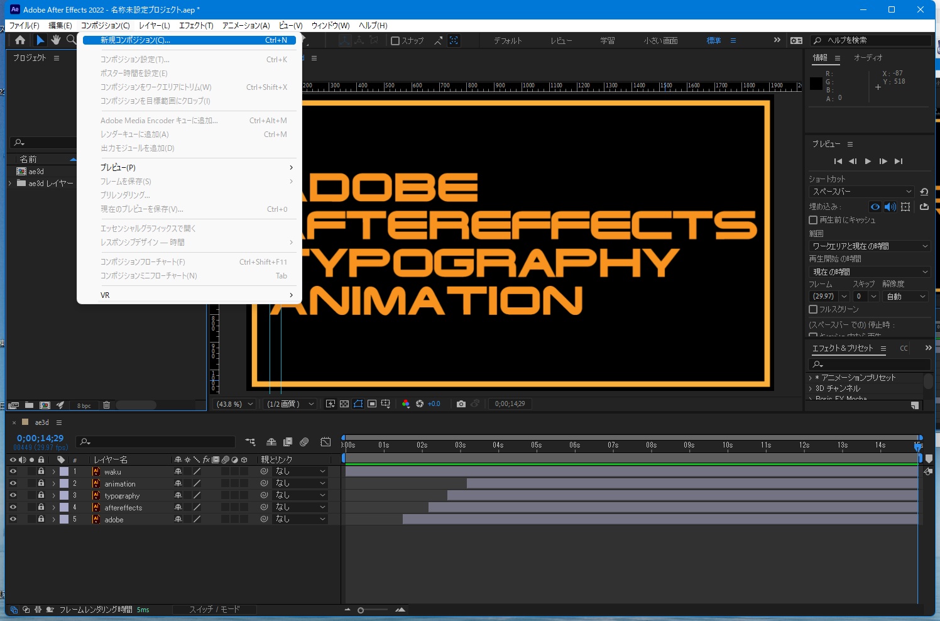This screenshot has height=621, width=940.
Task: Click the create new animation preset icon
Action: (915, 405)
